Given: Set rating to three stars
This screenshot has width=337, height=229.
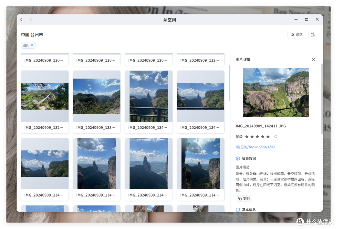Looking at the screenshot, I should [x=257, y=137].
